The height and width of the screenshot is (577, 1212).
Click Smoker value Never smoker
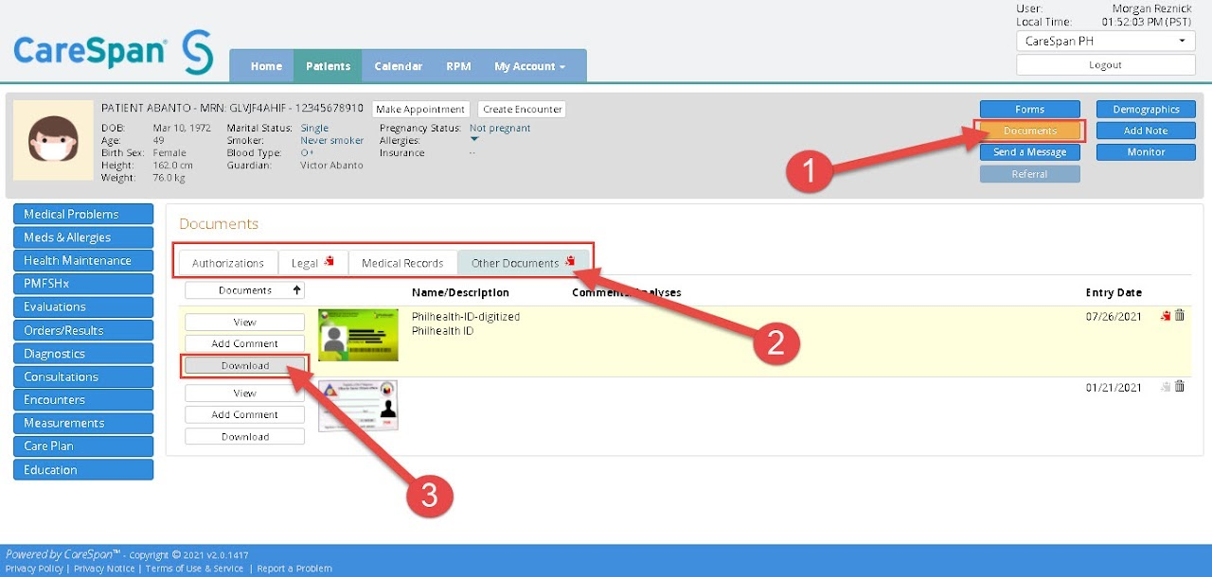pyautogui.click(x=332, y=141)
